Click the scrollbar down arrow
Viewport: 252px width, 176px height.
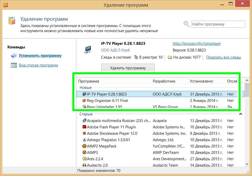pyautogui.click(x=247, y=164)
